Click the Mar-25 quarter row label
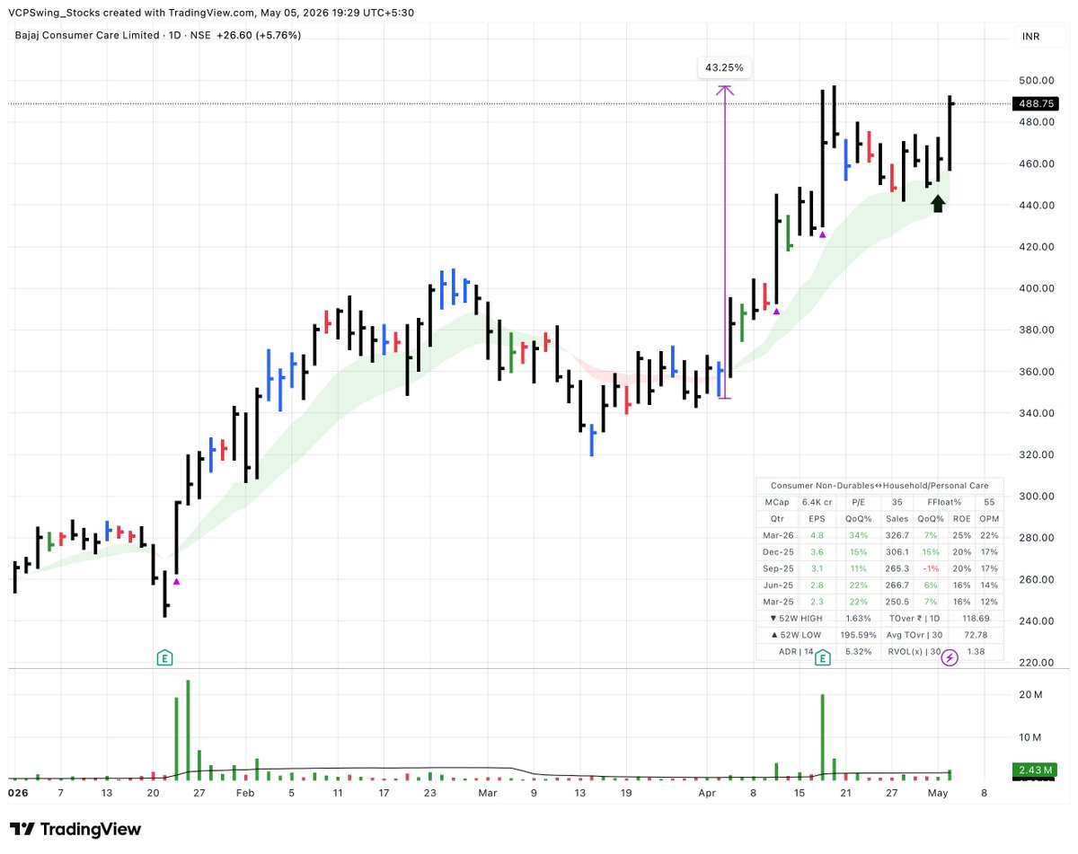Viewport: 1078px width, 854px height. 776,602
